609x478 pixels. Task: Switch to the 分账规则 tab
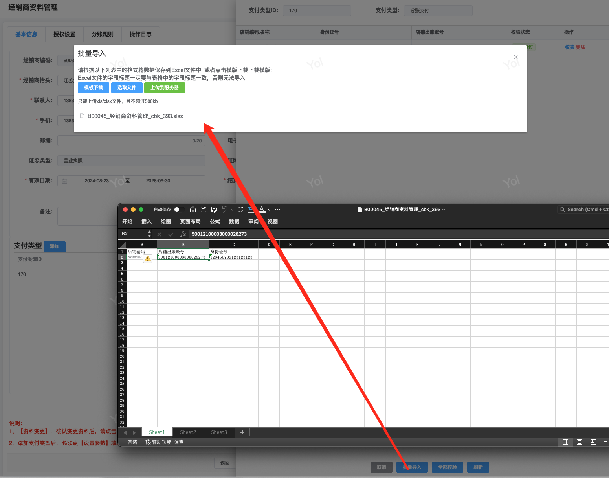(103, 34)
